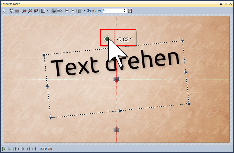Click the save layout icon beside Zeitmarke

130,10
